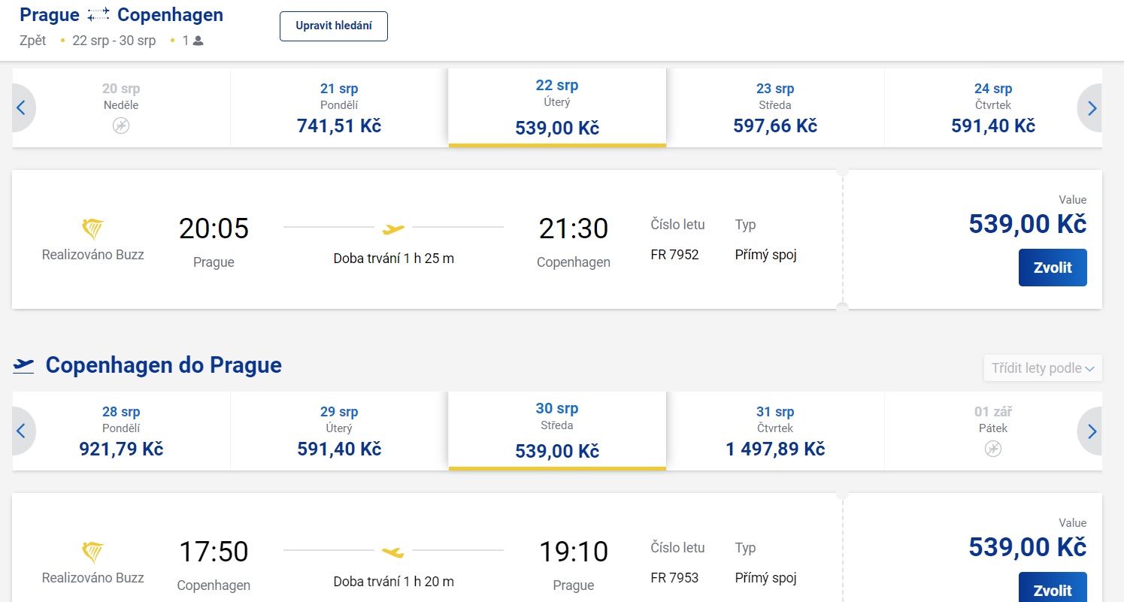Open the Třídit lety podle dropdown
1124x602 pixels.
1043,368
